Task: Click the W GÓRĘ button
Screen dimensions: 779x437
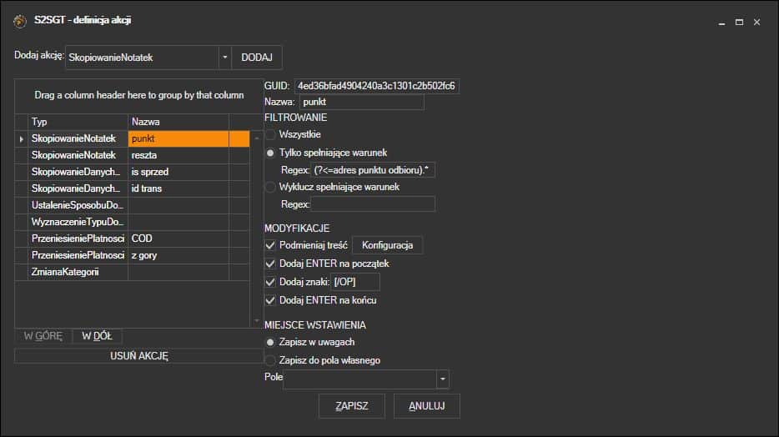Action: coord(43,336)
